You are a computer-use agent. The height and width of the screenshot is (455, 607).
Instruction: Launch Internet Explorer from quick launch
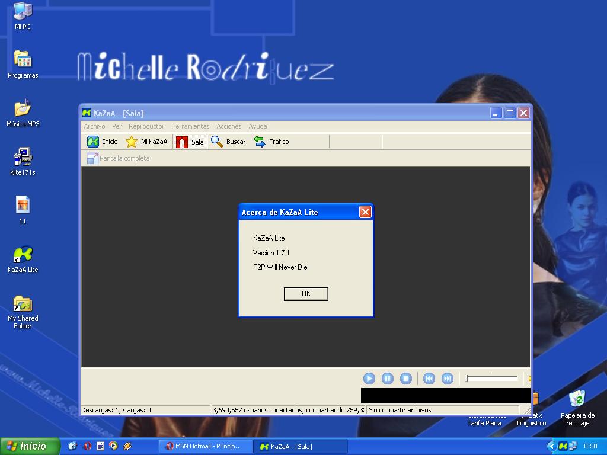coord(72,446)
